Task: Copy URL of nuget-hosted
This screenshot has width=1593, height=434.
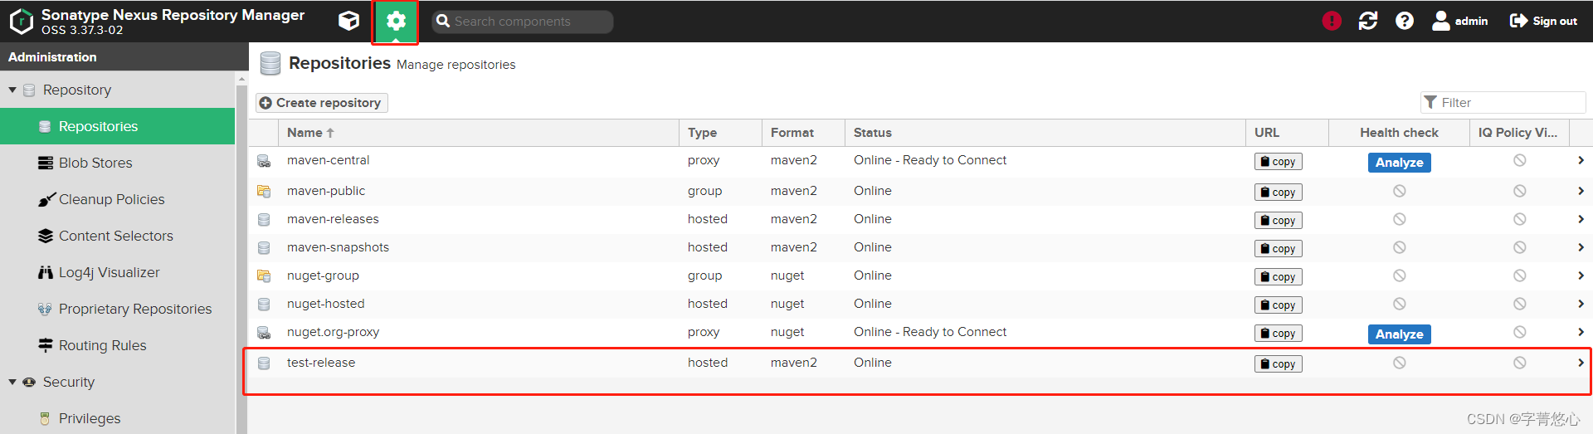Action: point(1278,305)
